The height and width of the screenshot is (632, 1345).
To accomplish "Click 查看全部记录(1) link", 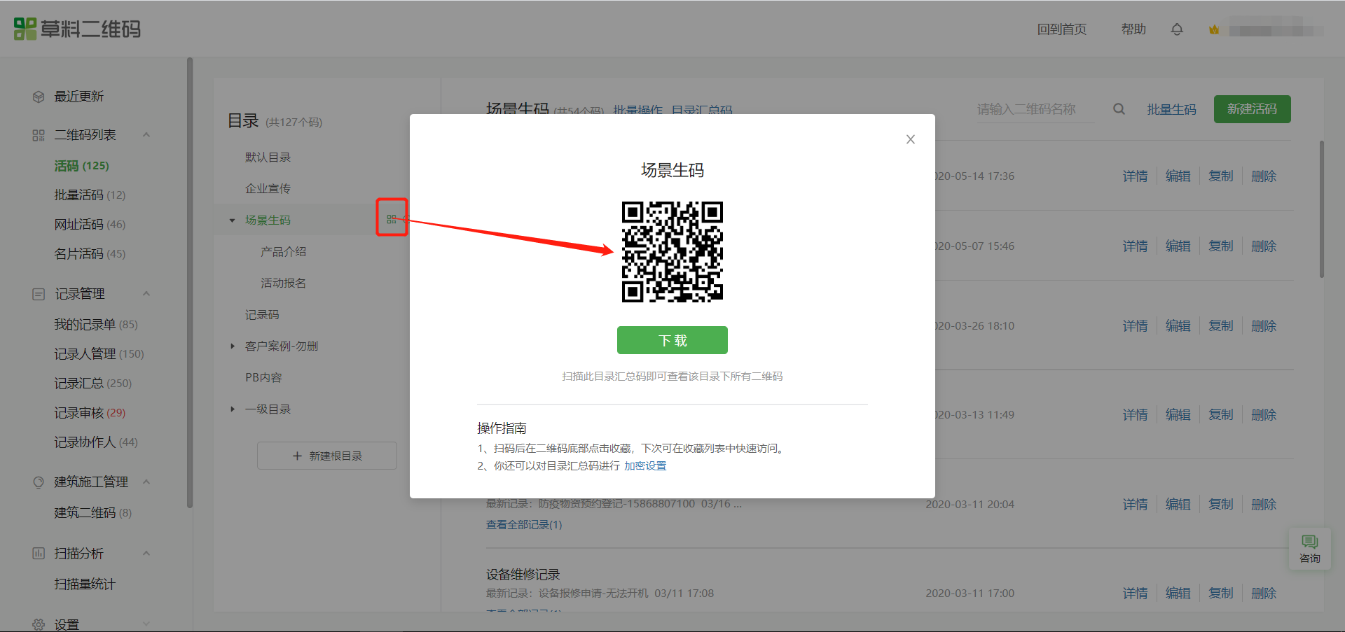I will click(x=524, y=525).
